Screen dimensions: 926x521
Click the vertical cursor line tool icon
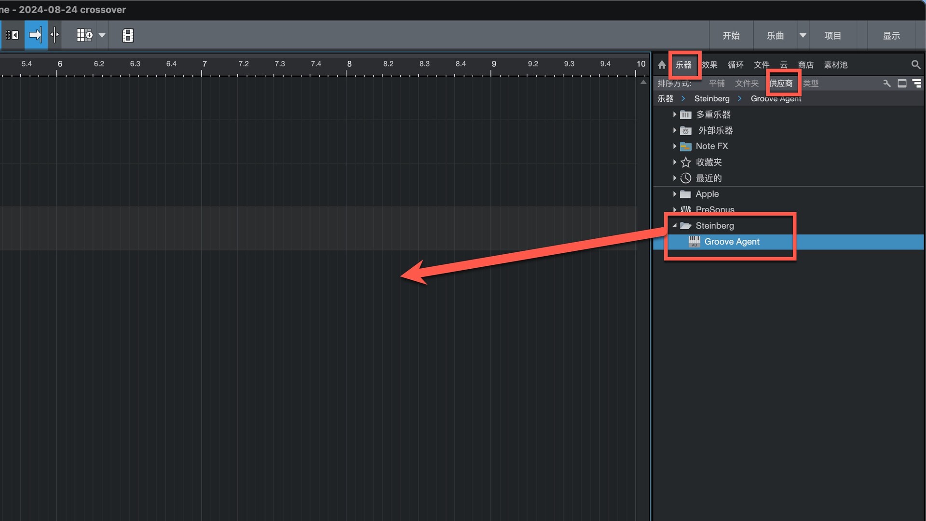(54, 35)
